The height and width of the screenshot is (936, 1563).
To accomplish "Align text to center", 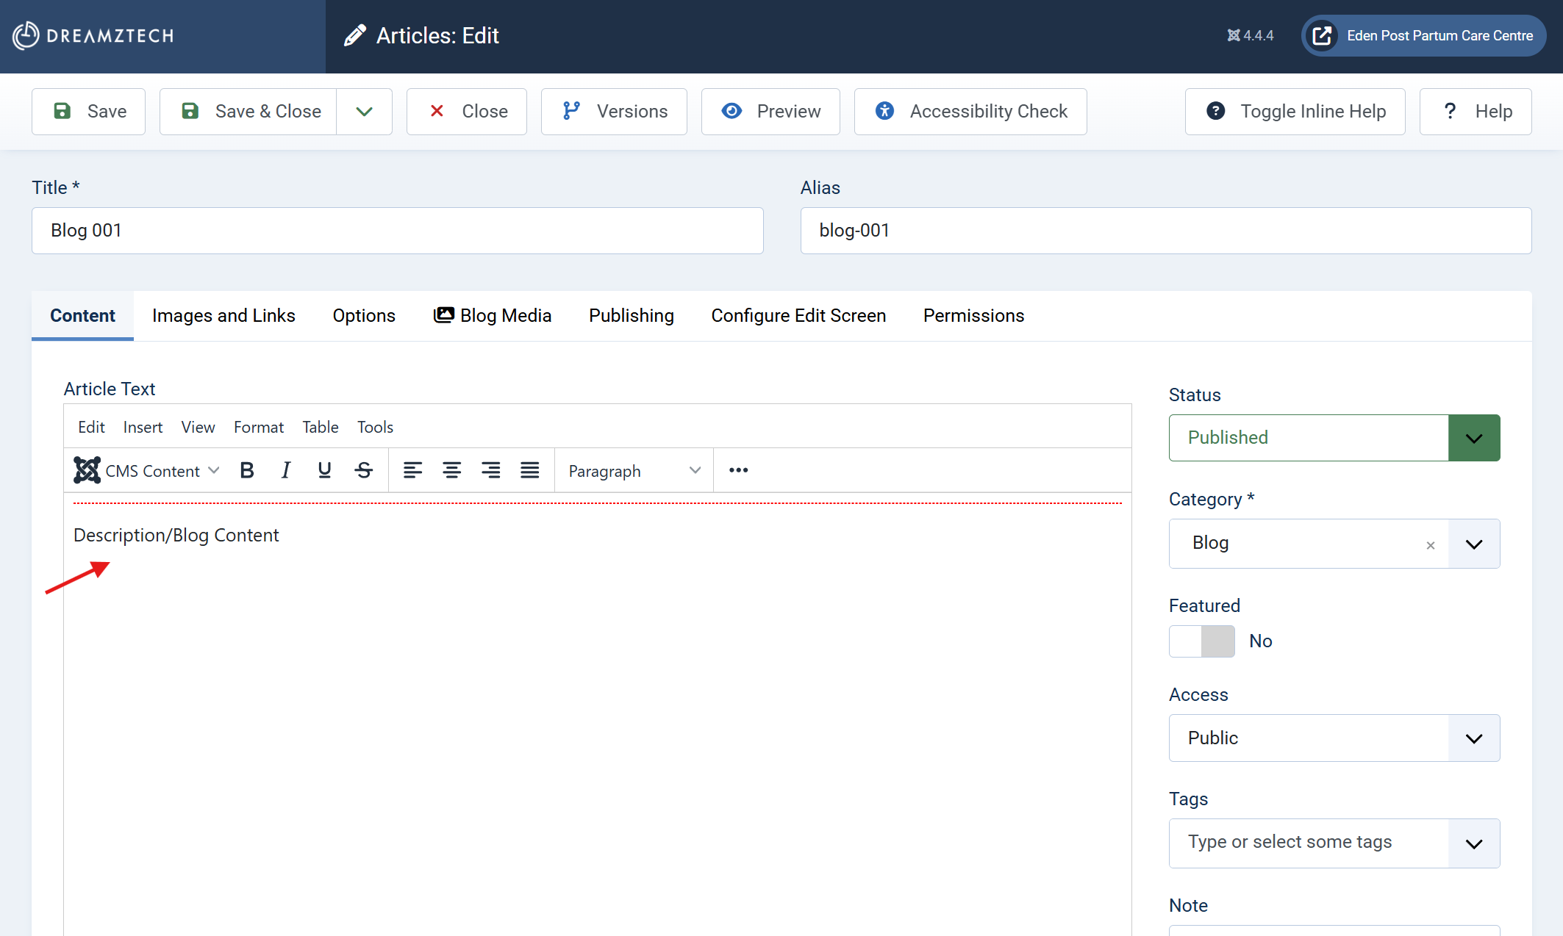I will pos(451,470).
